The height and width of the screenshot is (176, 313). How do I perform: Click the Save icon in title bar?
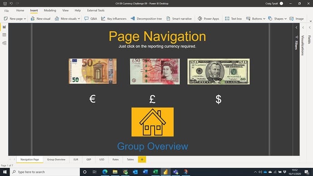(5, 4)
